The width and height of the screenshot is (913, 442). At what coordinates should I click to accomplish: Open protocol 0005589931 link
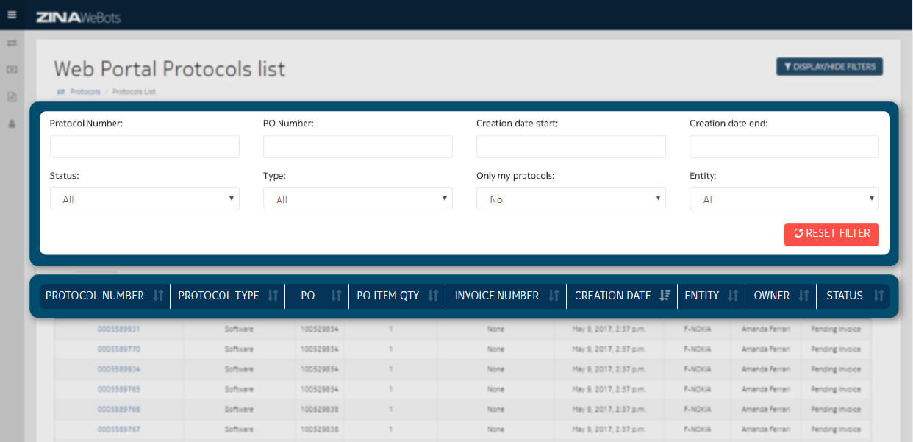pos(118,329)
